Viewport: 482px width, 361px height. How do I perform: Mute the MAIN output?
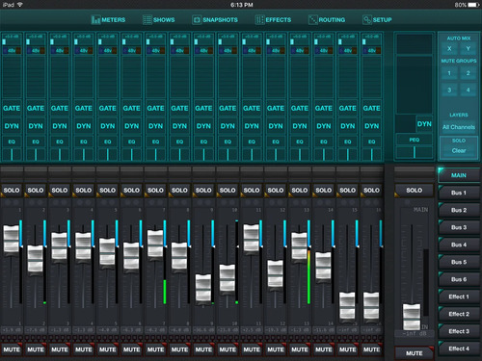[414, 353]
